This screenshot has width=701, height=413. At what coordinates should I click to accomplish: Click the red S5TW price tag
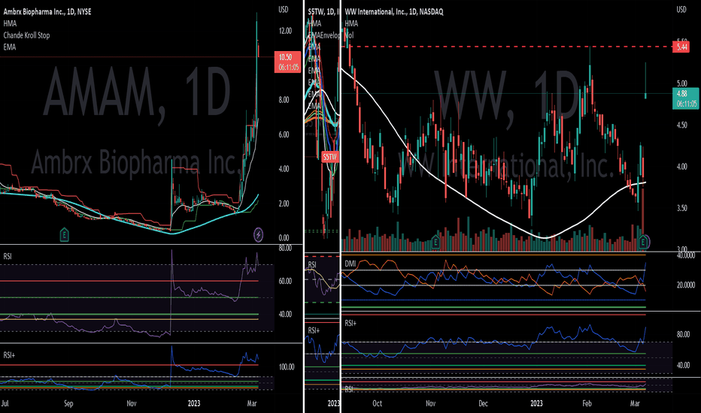click(x=330, y=157)
